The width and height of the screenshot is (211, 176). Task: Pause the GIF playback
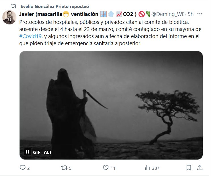click(x=27, y=152)
